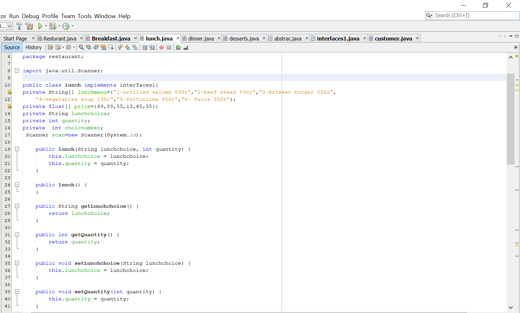Viewport: 520px width, 313px height.
Task: Collapse the import fold at line 8
Action: pos(17,71)
